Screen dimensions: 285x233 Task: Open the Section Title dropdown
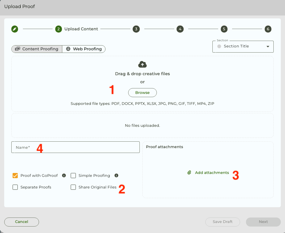point(243,46)
